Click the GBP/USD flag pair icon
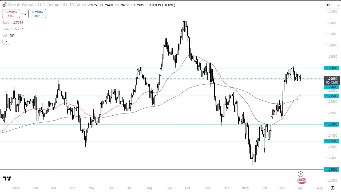The height and width of the screenshot is (192, 341). pos(5,5)
